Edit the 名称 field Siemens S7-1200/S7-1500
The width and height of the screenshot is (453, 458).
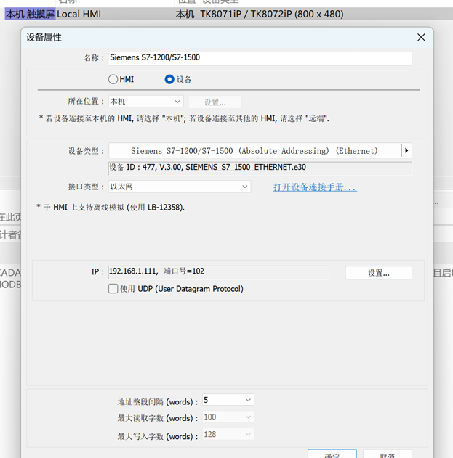coord(260,58)
